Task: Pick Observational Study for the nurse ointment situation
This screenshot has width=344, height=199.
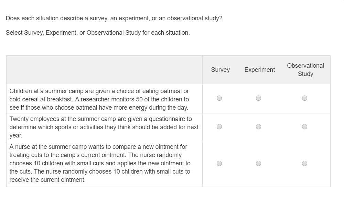Action: pyautogui.click(x=304, y=164)
